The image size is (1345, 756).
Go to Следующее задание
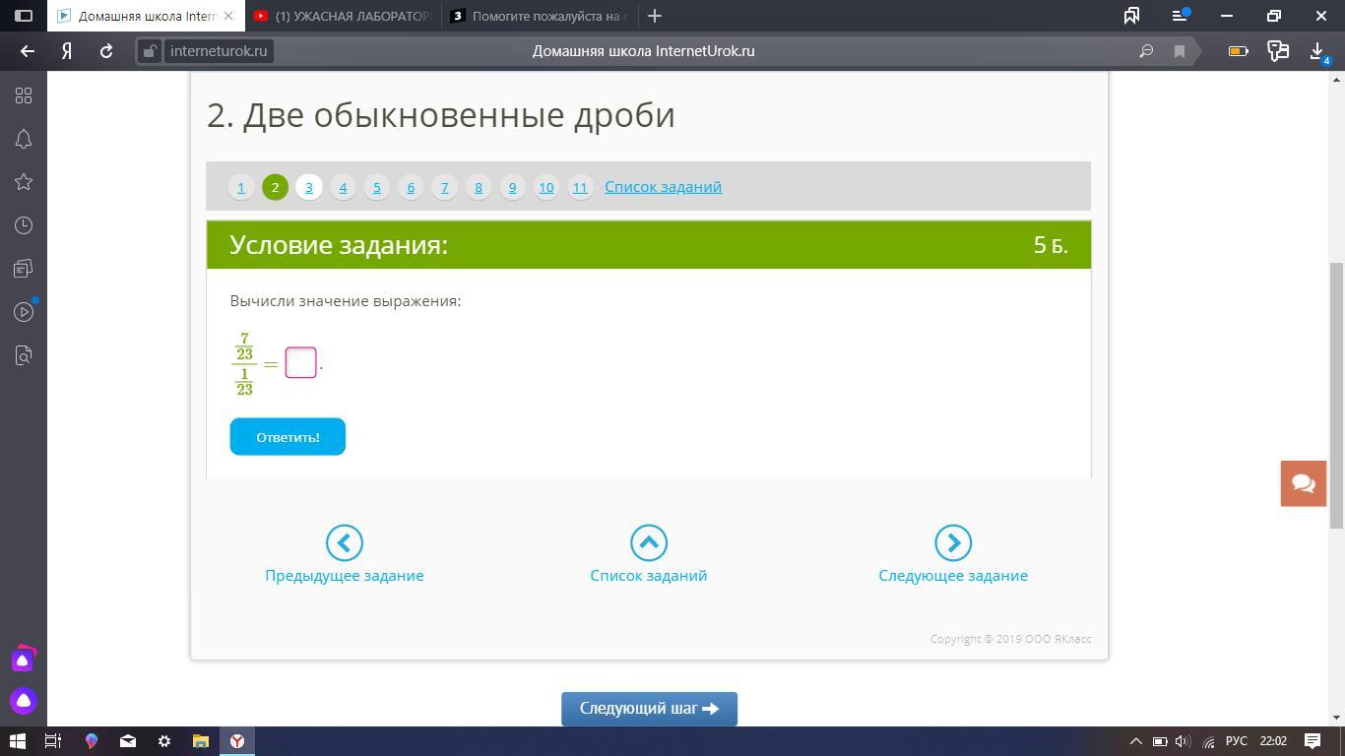pyautogui.click(x=953, y=555)
